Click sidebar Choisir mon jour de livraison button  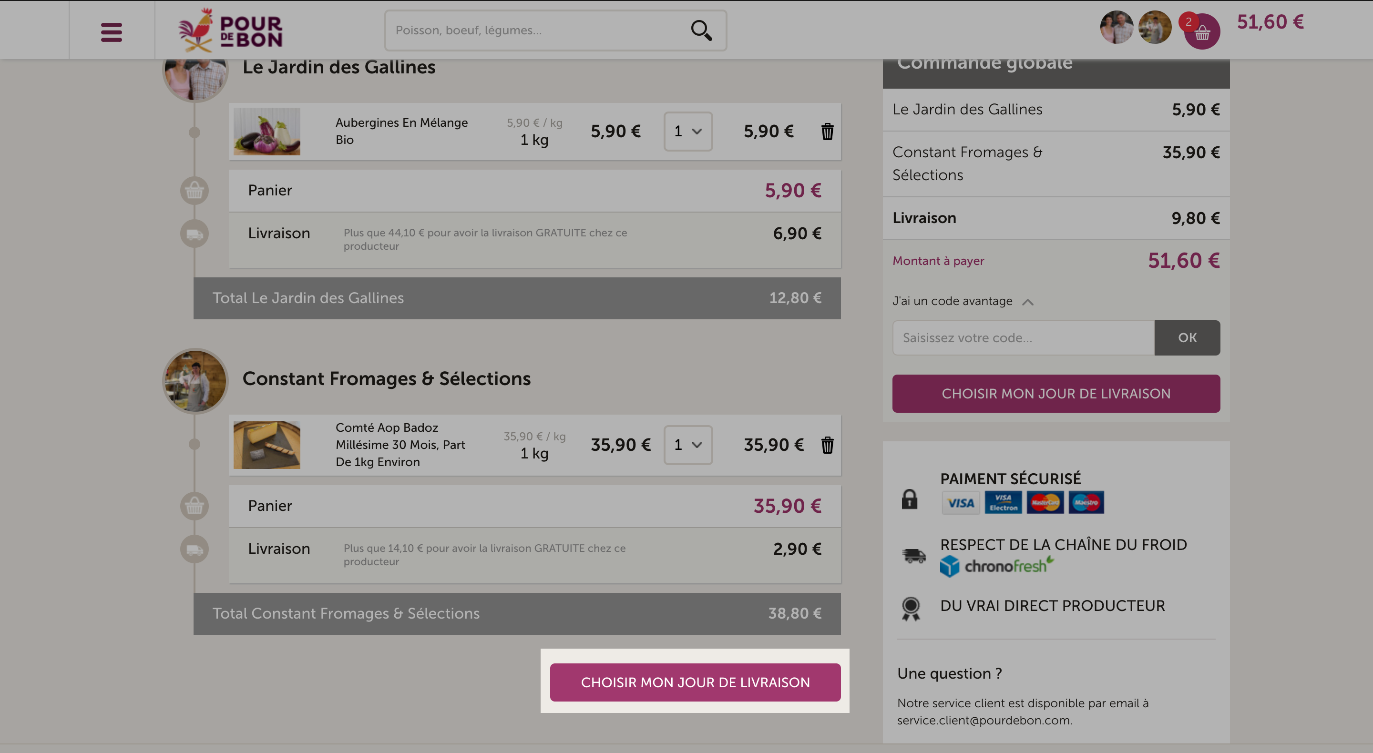tap(1056, 393)
